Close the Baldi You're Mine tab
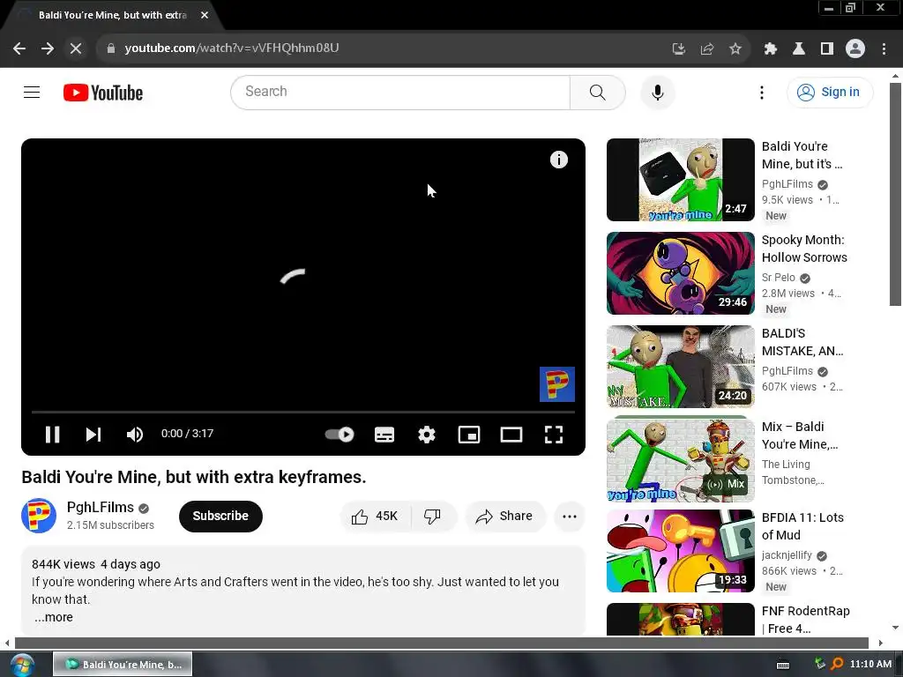The width and height of the screenshot is (903, 677). click(205, 15)
